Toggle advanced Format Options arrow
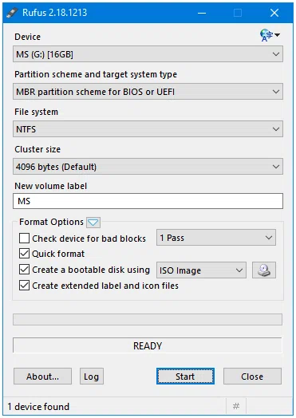 pyautogui.click(x=93, y=223)
